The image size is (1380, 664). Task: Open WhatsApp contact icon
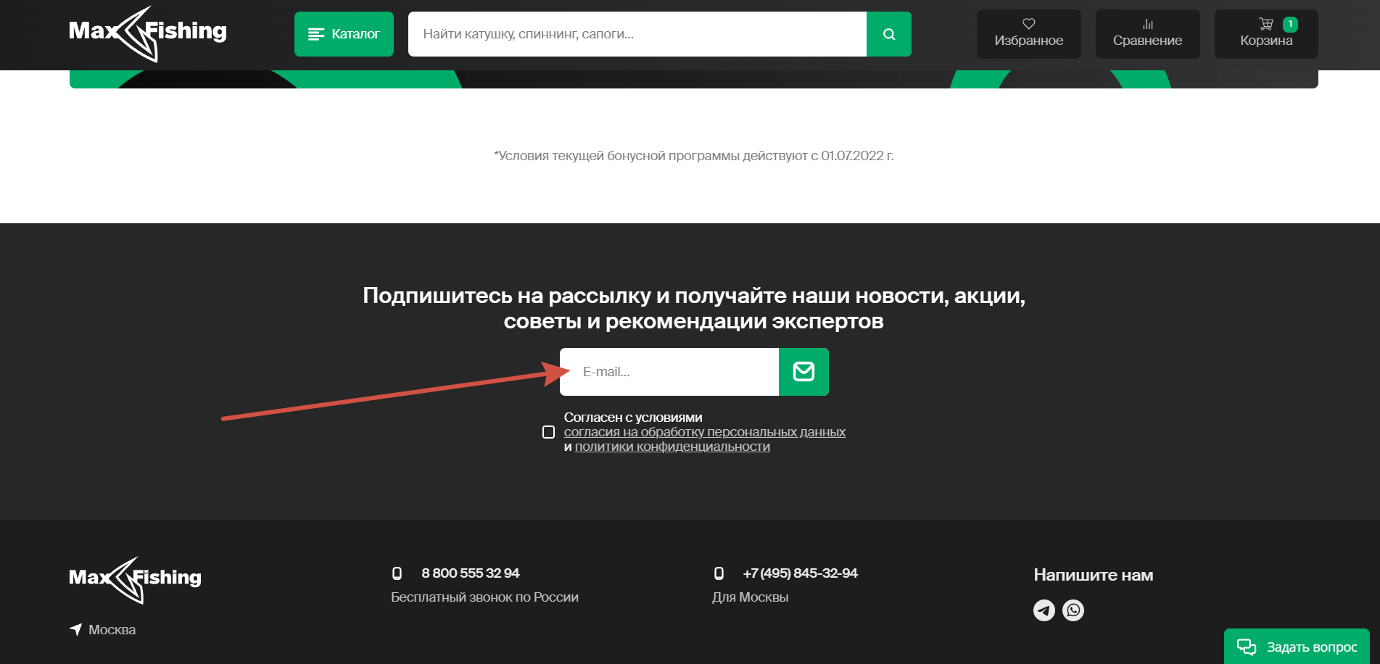[1073, 610]
